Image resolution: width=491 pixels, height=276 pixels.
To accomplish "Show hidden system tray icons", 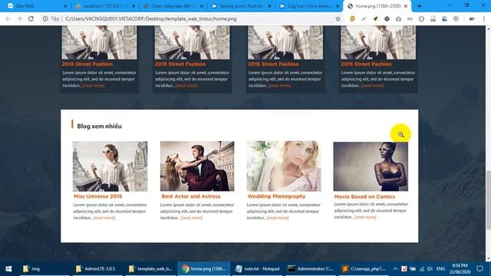I will (x=396, y=269).
